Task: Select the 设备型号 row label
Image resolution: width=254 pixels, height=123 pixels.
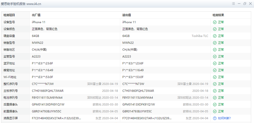Action: (9, 22)
